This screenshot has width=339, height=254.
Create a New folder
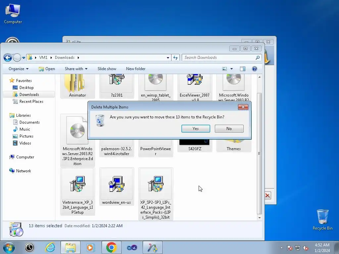135,69
